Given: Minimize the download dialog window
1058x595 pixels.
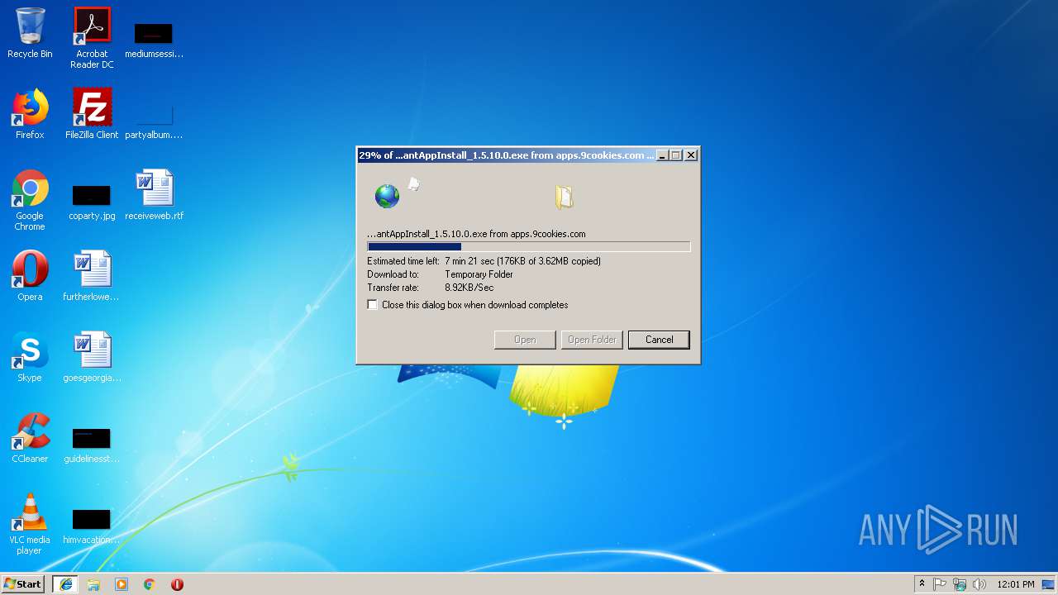Looking at the screenshot, I should click(x=662, y=155).
